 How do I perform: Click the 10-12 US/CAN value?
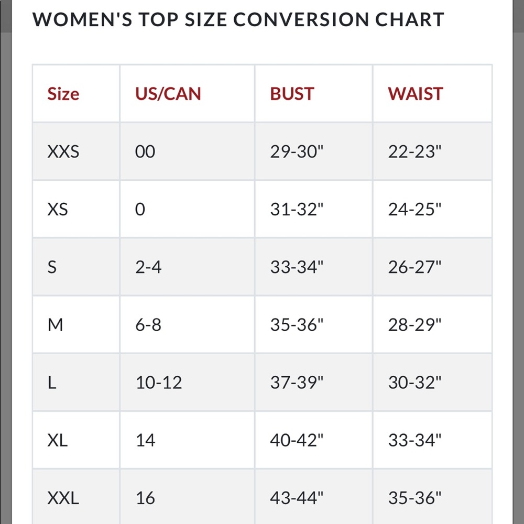tap(159, 383)
